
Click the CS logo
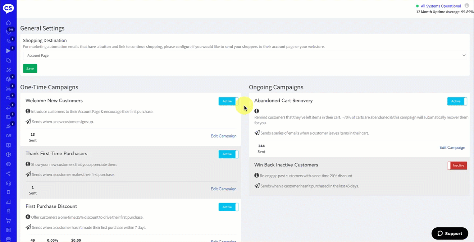click(x=8, y=8)
